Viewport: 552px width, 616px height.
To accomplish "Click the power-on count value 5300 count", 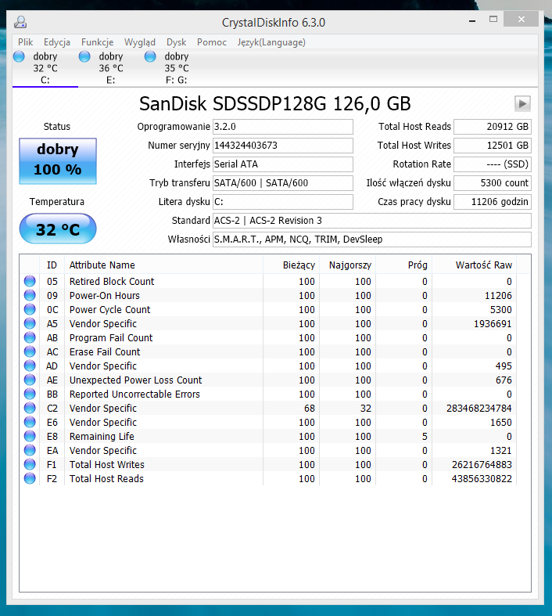I will (493, 183).
